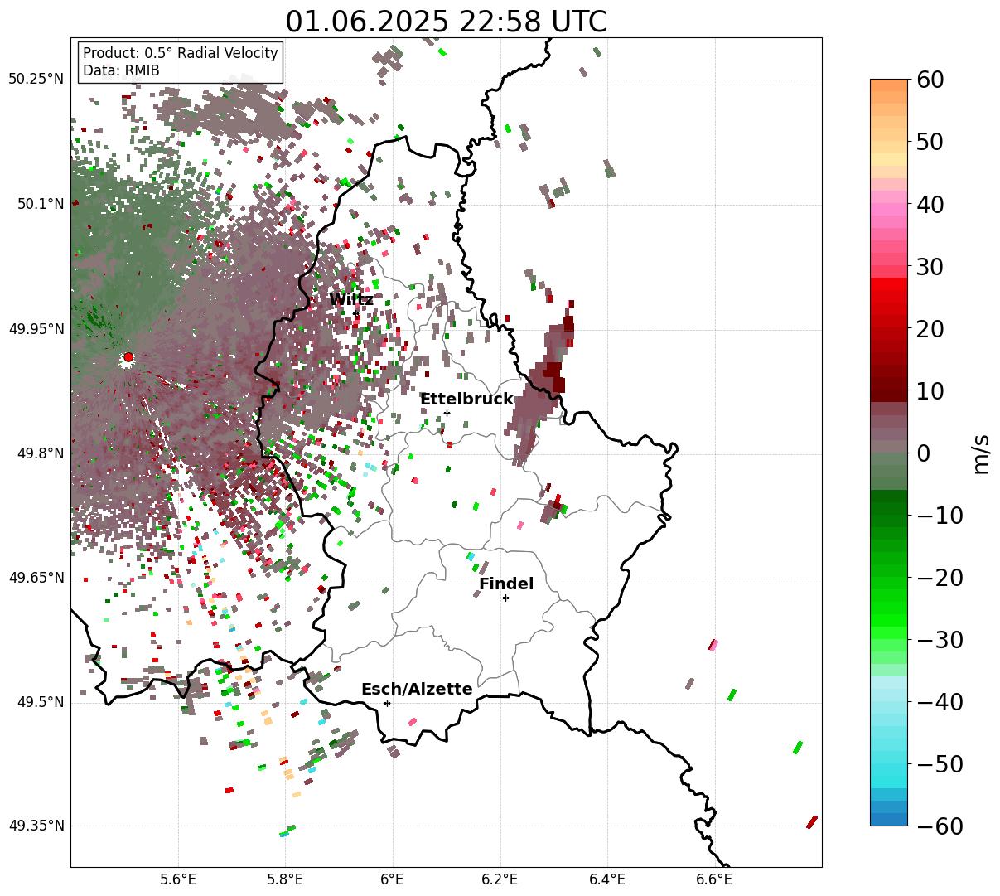
Task: Click the 6.4°E longitude label
Action: pyautogui.click(x=606, y=879)
